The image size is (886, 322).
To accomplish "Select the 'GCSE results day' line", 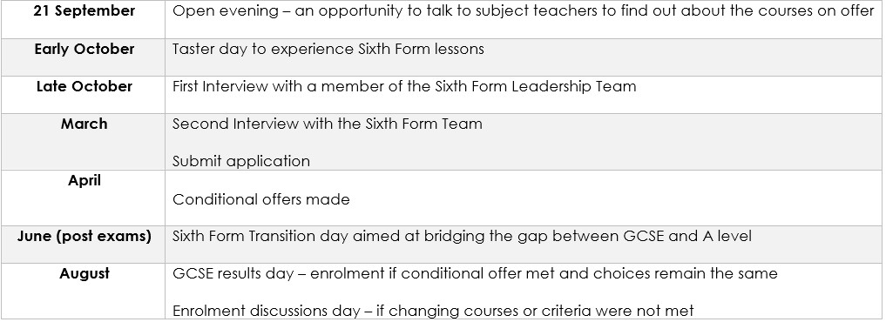I will point(475,273).
